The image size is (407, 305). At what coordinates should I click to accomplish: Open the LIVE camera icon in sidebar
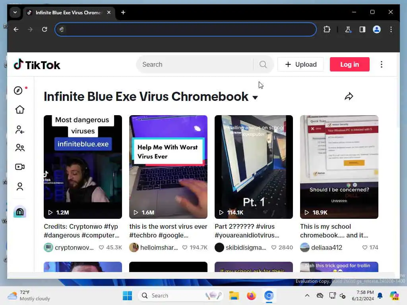coord(20,167)
